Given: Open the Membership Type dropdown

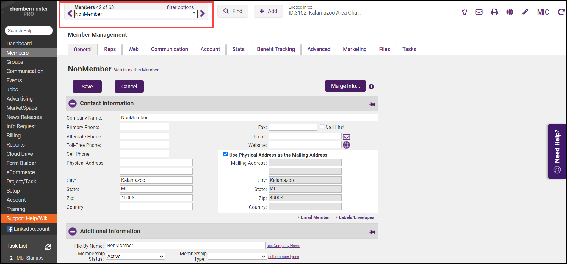Looking at the screenshot, I should (x=237, y=257).
